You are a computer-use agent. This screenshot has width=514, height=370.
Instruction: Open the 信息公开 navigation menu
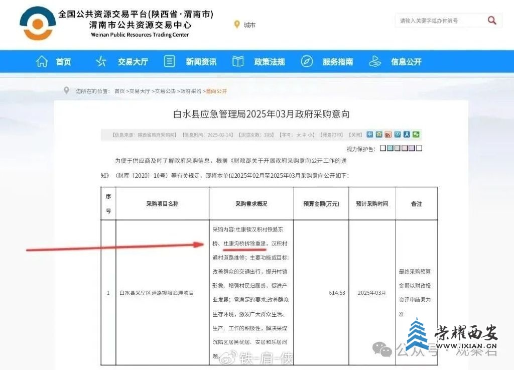tap(406, 62)
